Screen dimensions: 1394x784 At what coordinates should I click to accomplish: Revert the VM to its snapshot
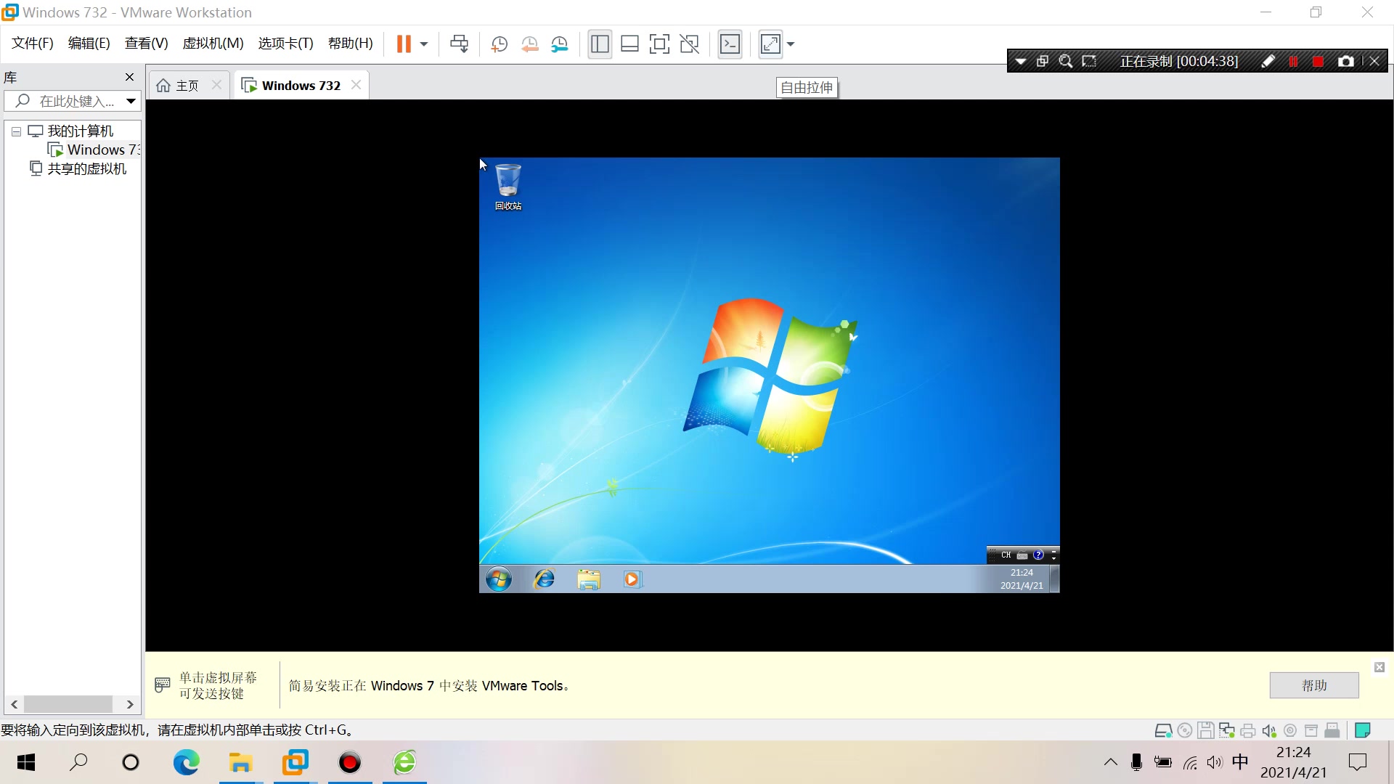point(529,44)
